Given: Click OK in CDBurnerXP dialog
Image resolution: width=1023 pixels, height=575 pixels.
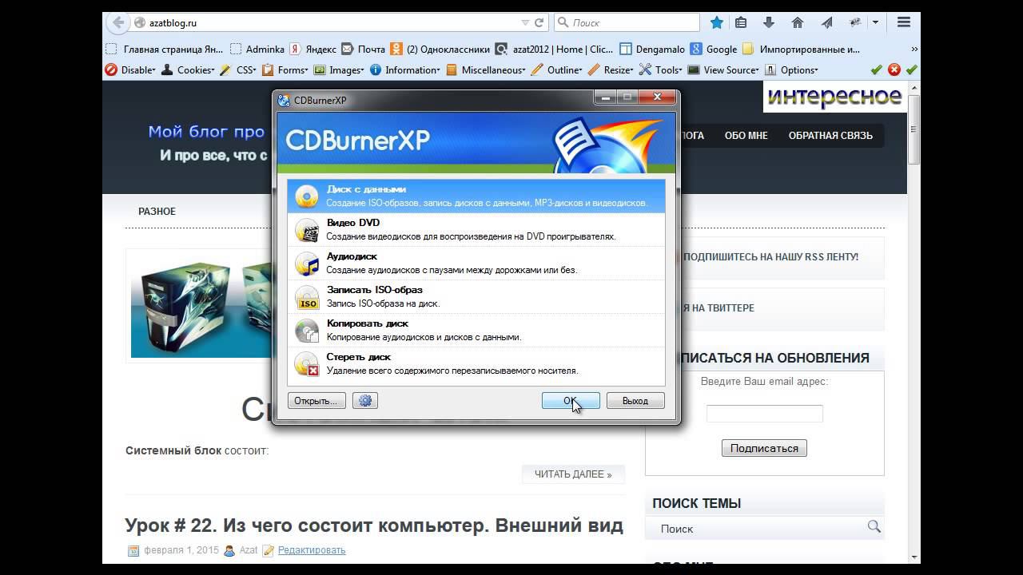Looking at the screenshot, I should coord(571,401).
